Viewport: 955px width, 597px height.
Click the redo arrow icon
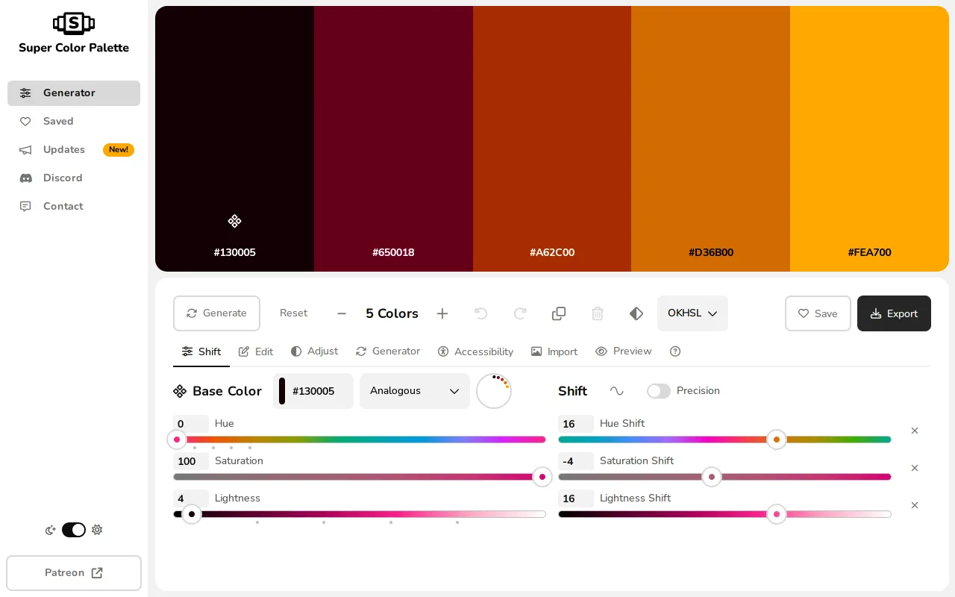pos(520,313)
